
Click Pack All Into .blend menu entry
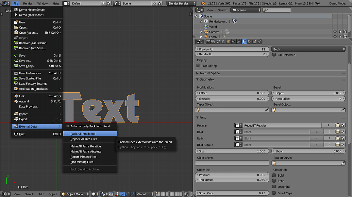click(90, 133)
